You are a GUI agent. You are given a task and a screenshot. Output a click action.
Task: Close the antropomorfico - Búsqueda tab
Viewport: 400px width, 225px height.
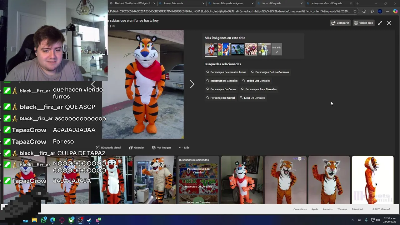351,3
